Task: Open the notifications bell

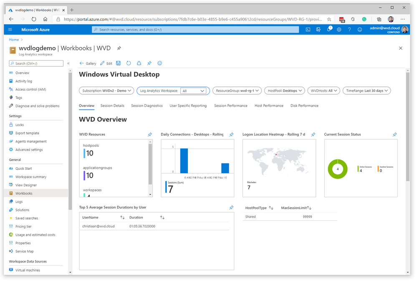Action: [329, 29]
